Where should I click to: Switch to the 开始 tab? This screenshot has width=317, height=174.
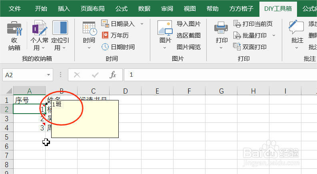point(41,8)
